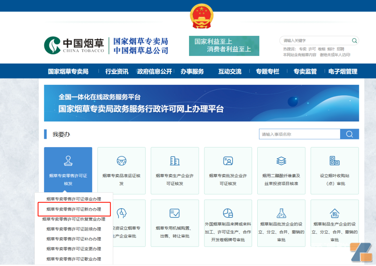Click the house icon for 烟草制品生产企业
Image resolution: width=376 pixels, height=266 pixels.
tap(334, 213)
